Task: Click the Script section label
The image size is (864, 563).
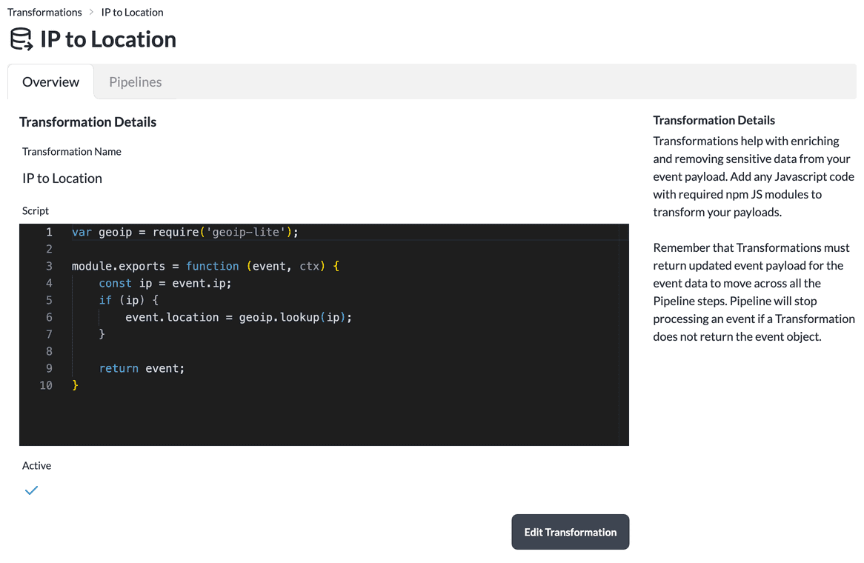Action: 35,210
